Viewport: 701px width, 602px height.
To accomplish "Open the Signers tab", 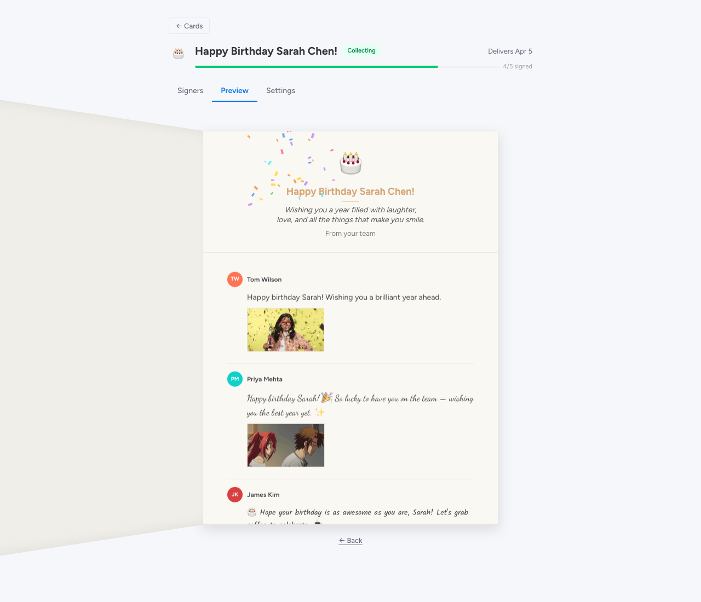I will click(190, 90).
